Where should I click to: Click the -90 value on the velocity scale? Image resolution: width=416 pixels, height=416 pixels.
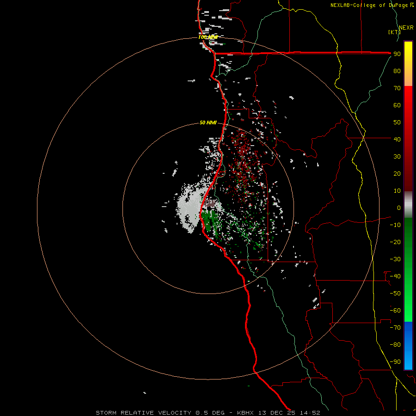(395, 362)
